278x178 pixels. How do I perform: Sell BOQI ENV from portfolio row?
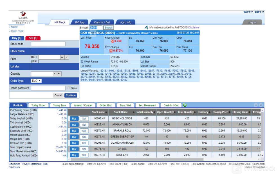coord(84,155)
